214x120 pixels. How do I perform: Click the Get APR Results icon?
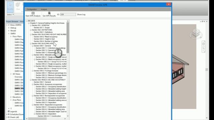pyautogui.click(x=49, y=13)
